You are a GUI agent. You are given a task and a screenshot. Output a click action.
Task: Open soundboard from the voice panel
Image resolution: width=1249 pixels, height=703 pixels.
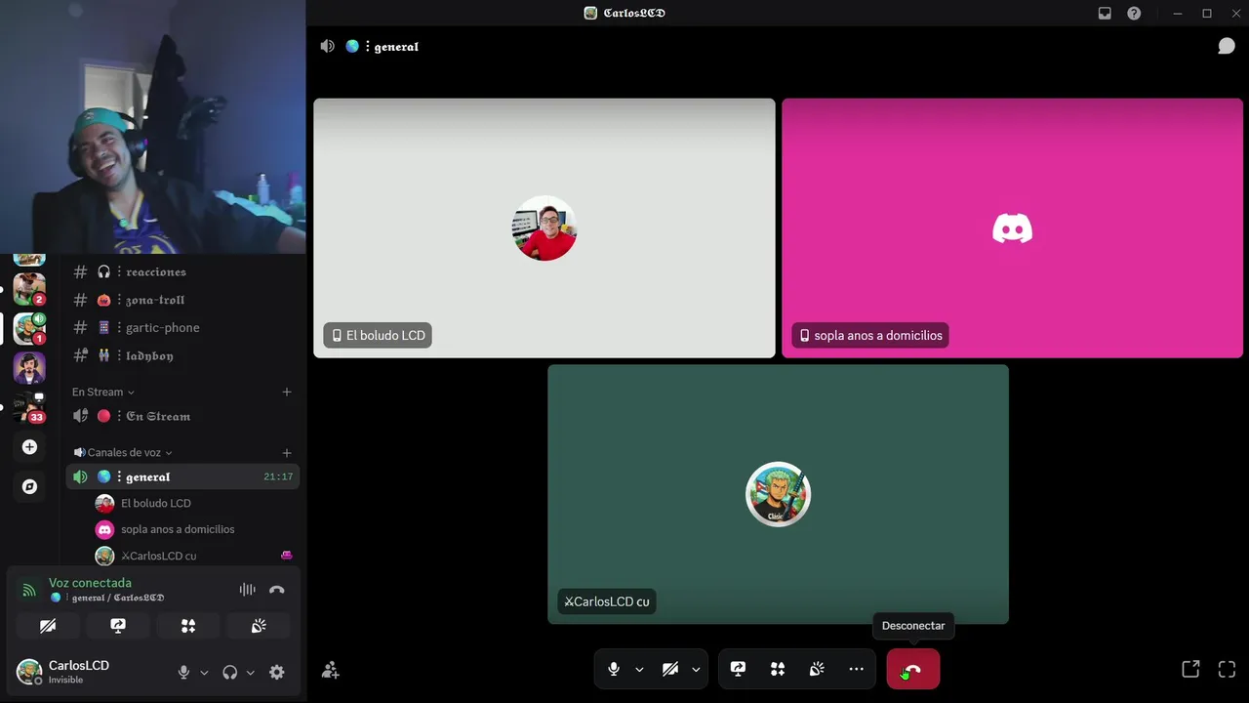pos(259,626)
